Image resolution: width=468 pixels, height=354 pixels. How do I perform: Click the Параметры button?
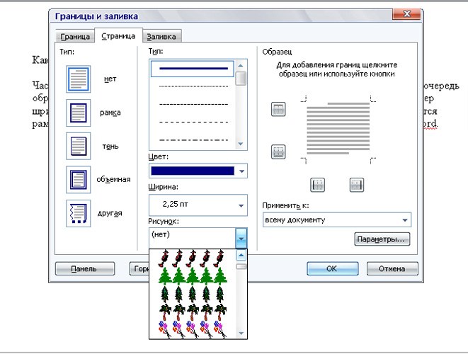click(x=382, y=239)
